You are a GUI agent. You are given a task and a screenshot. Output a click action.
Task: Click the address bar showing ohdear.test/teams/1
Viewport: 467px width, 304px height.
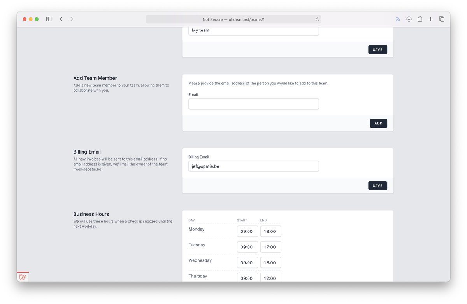coord(233,19)
